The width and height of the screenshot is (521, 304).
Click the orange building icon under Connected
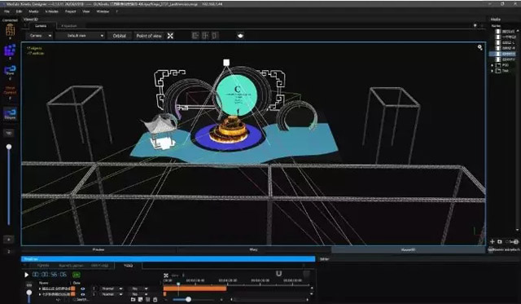coord(11,30)
